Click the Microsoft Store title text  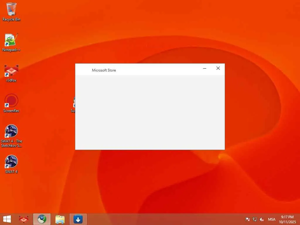pos(104,70)
